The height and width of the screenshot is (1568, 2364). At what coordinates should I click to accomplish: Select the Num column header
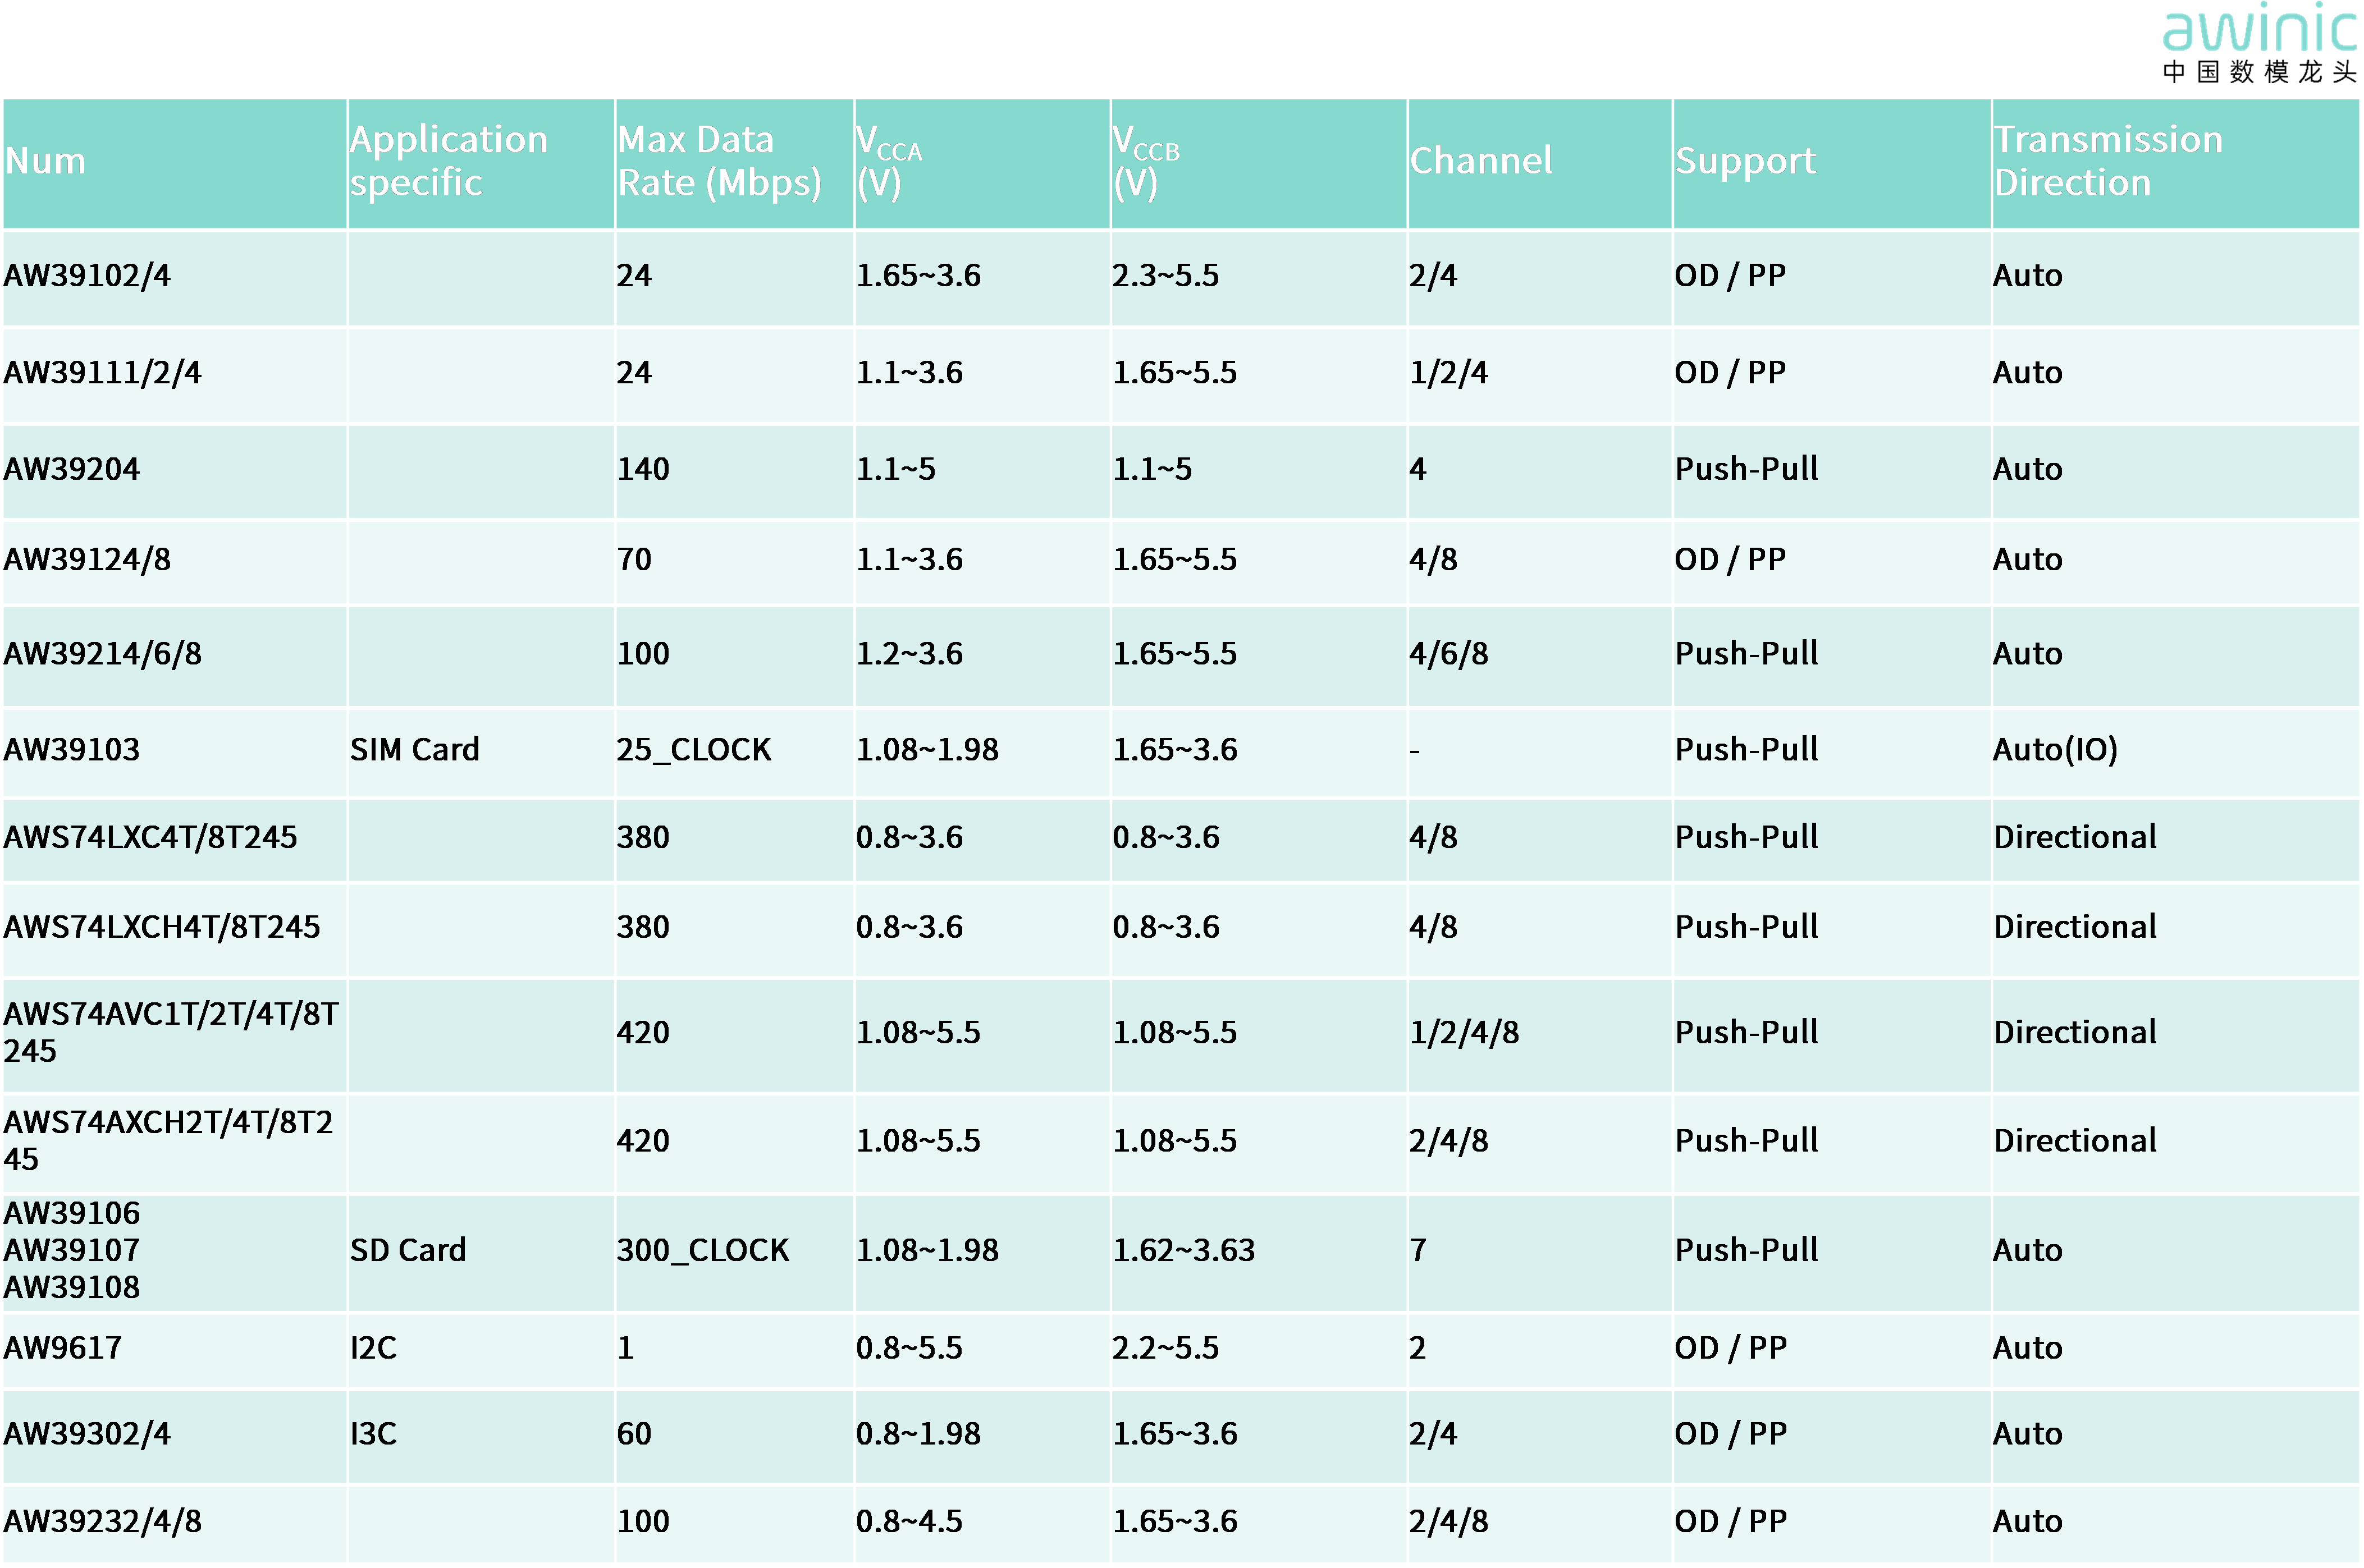click(45, 161)
